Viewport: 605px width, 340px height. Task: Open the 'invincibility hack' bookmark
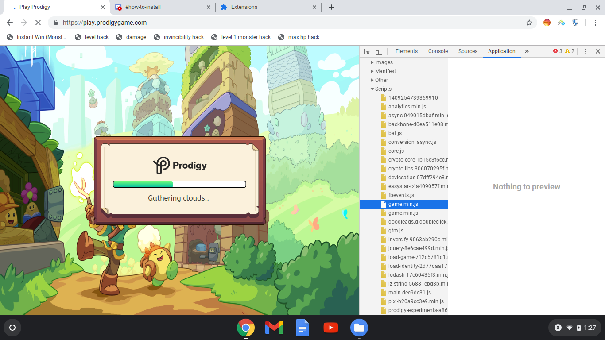pyautogui.click(x=183, y=37)
